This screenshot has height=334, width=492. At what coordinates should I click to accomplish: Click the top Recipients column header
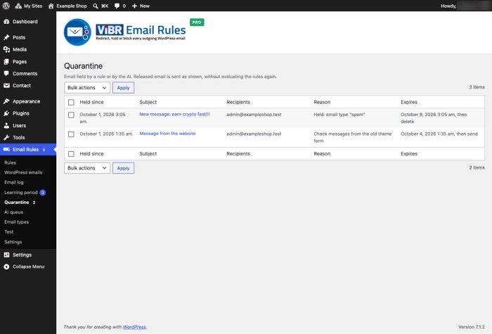pos(238,102)
